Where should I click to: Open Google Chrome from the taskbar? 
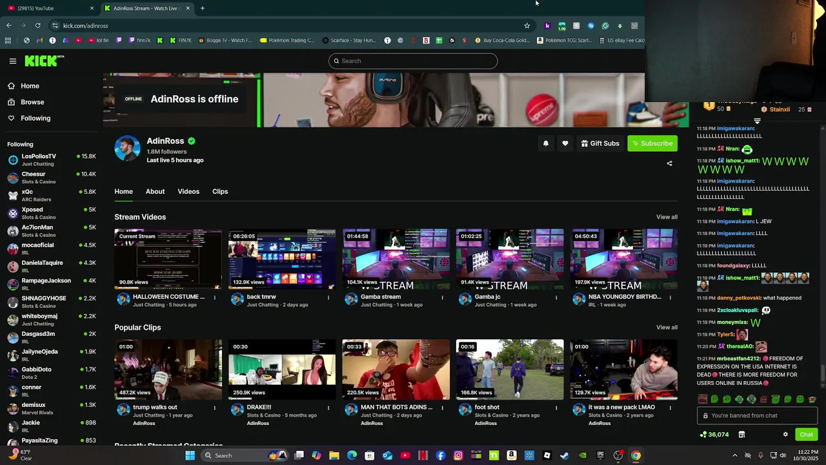click(x=636, y=455)
